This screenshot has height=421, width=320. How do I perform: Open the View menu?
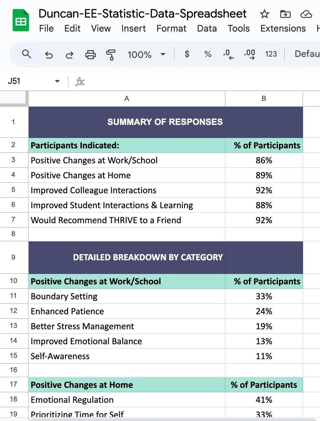(x=101, y=29)
